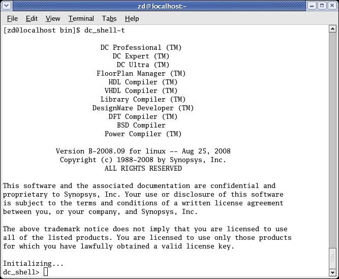
Task: Click the 'Power Compiler (TM)' line
Action: click(143, 134)
